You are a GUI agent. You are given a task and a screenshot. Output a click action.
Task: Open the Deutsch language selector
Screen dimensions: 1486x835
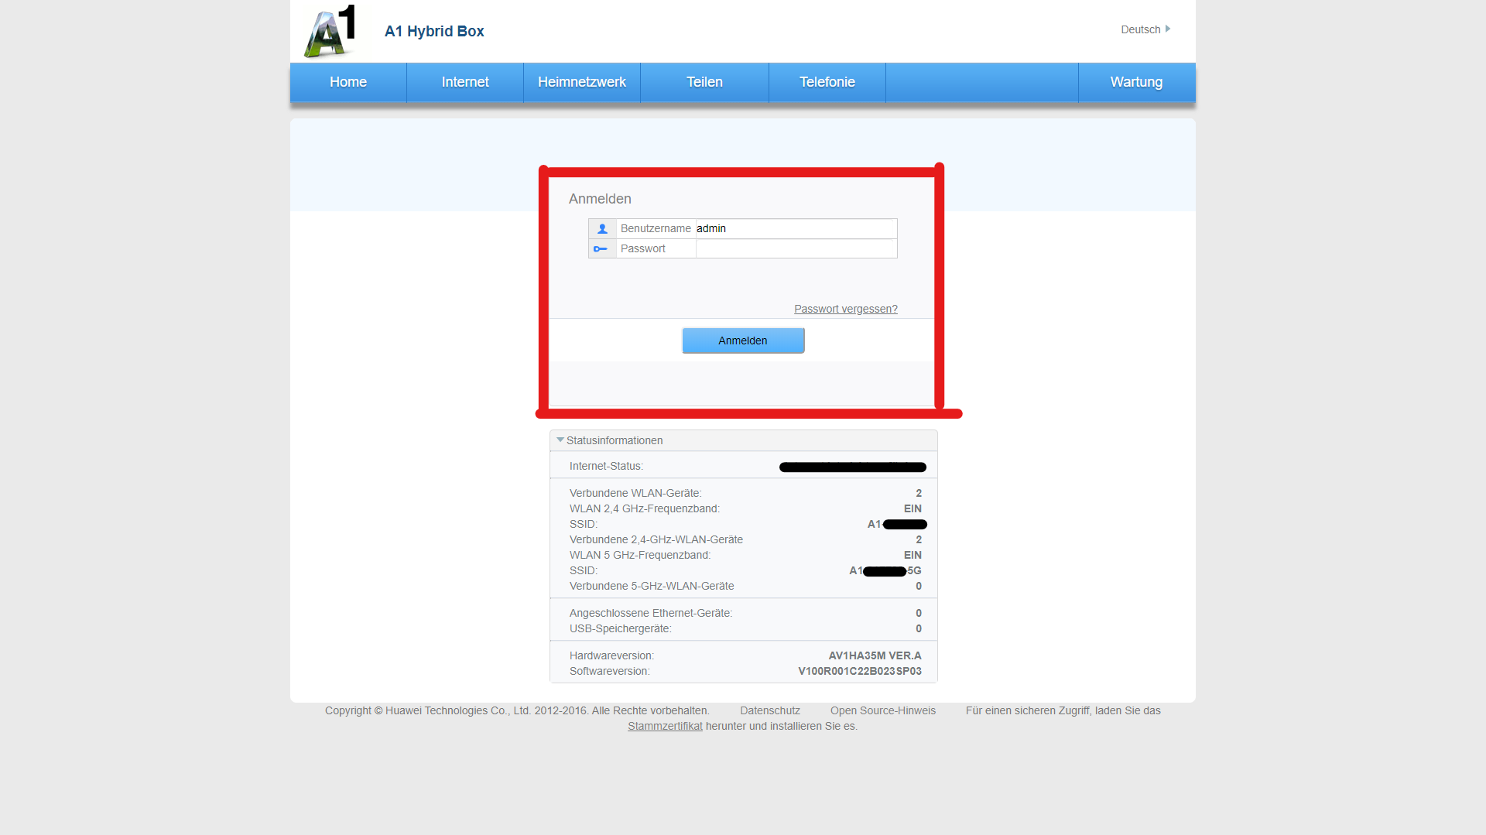coord(1145,29)
